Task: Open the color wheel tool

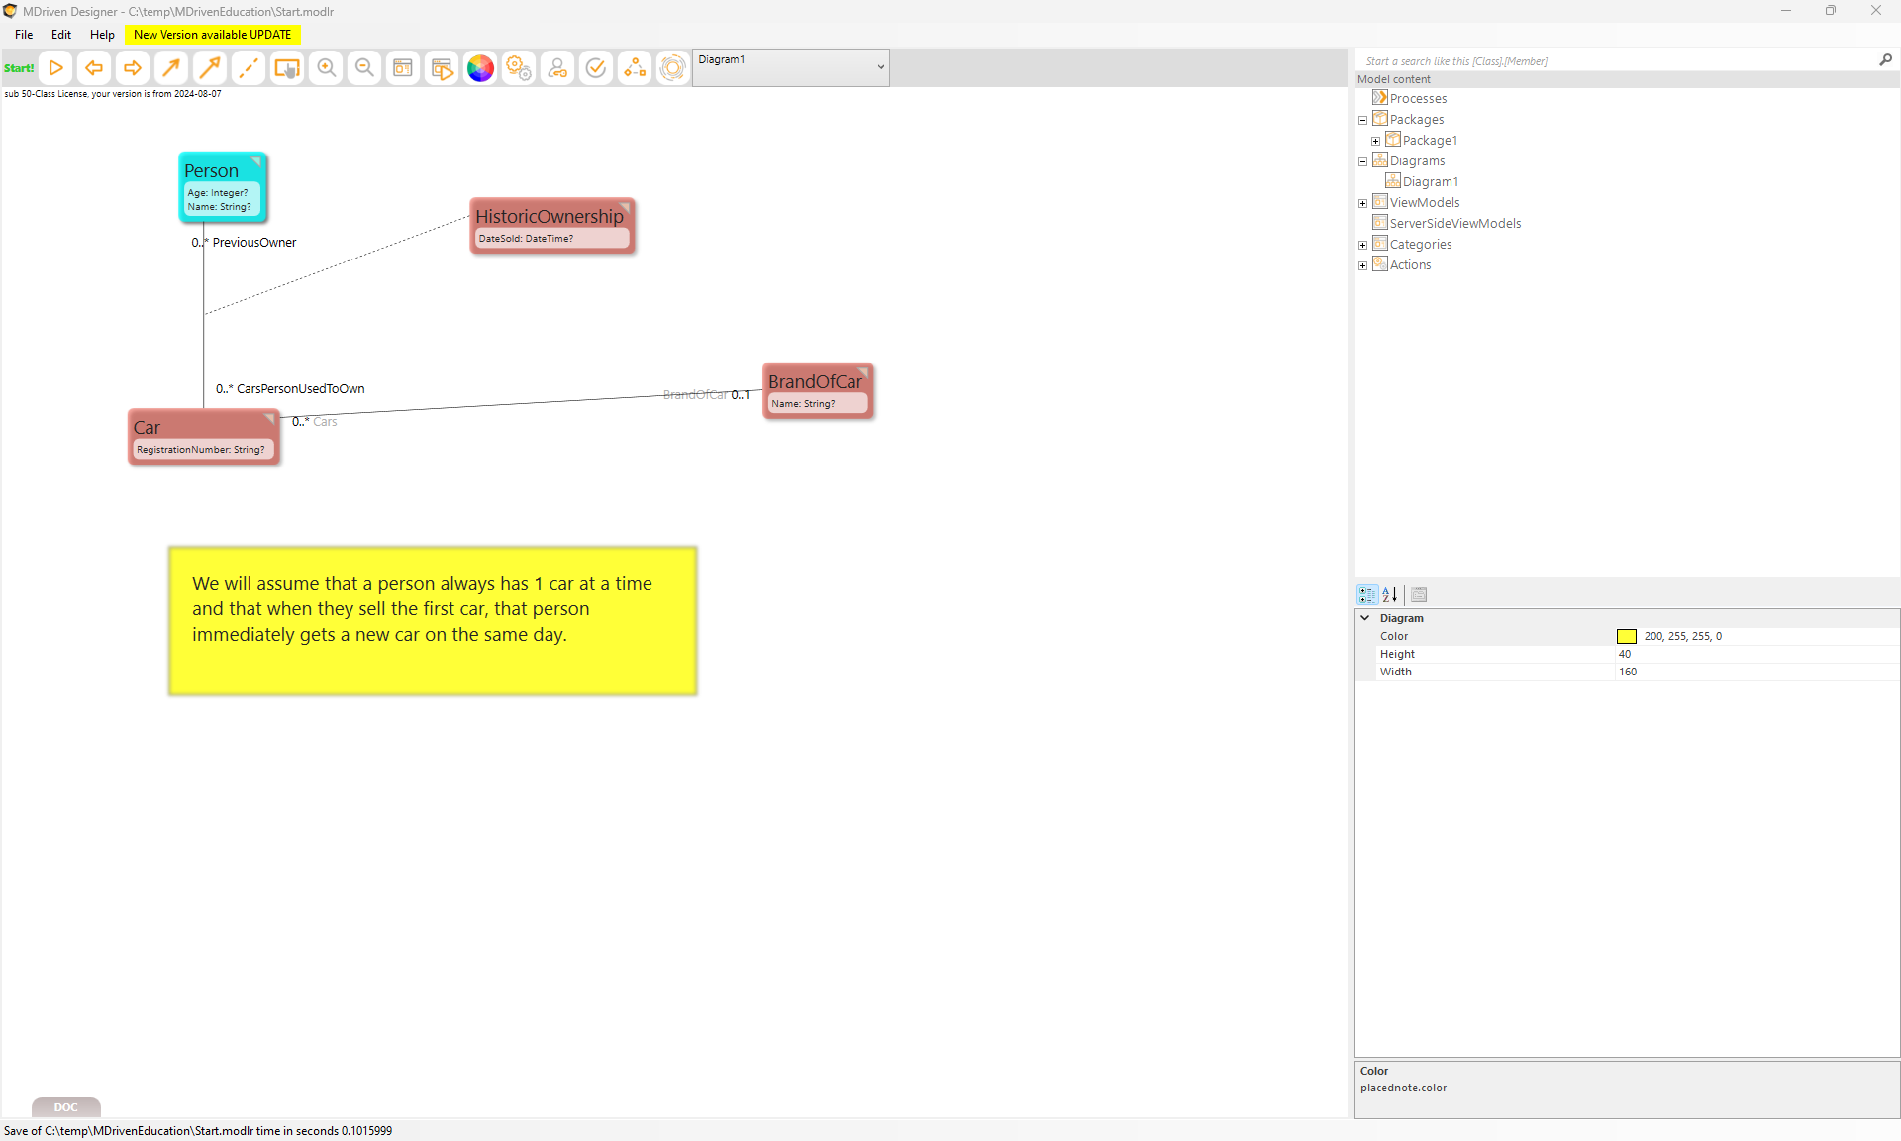Action: pos(480,68)
